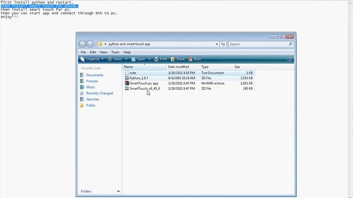Click the Documents folder icon
353x198 pixels.
[x=82, y=75]
